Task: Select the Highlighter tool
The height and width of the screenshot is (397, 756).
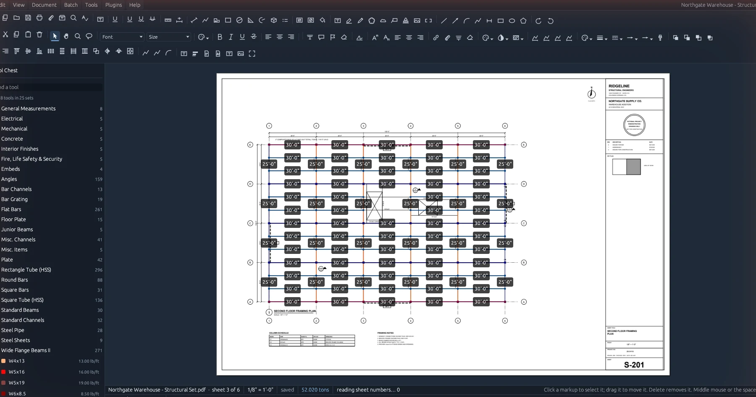Action: pos(349,21)
